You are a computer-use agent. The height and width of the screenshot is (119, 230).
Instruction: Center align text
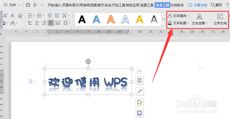[37, 23]
